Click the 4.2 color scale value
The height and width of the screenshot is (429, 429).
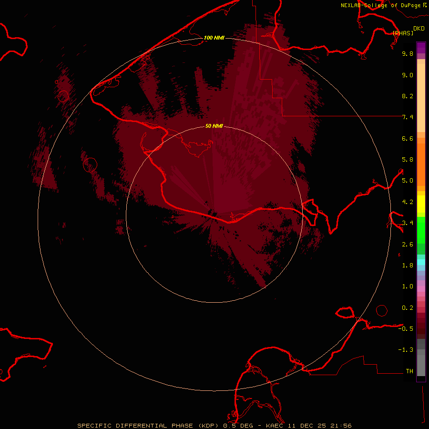click(408, 202)
